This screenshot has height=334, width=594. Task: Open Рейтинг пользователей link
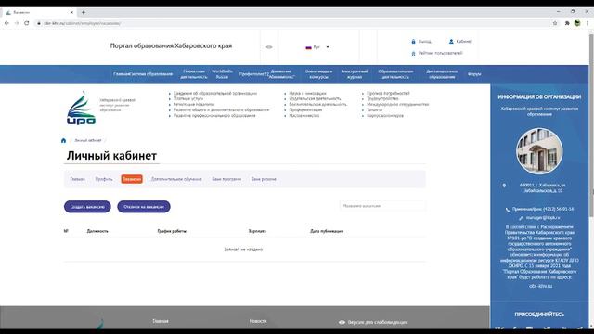pos(440,53)
